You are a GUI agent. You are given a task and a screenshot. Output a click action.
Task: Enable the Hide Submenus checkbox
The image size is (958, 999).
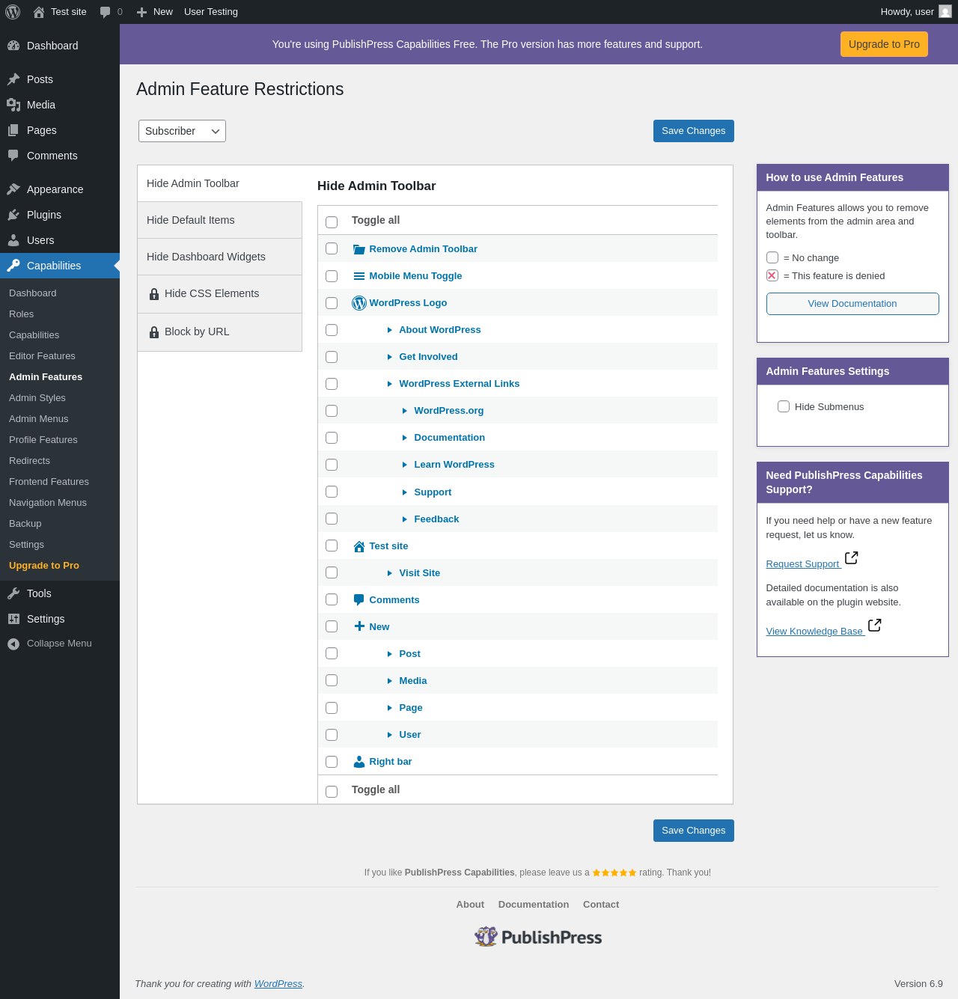coord(784,406)
